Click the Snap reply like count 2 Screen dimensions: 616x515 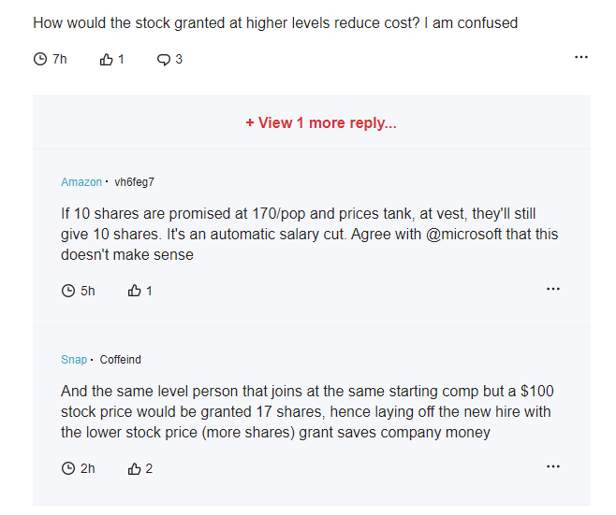pos(149,468)
